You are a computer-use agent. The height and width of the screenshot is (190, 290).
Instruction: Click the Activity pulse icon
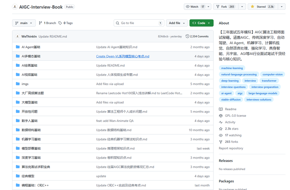221,122
